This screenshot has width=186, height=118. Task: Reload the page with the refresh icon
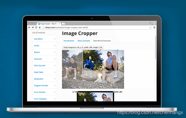(x=36, y=27)
